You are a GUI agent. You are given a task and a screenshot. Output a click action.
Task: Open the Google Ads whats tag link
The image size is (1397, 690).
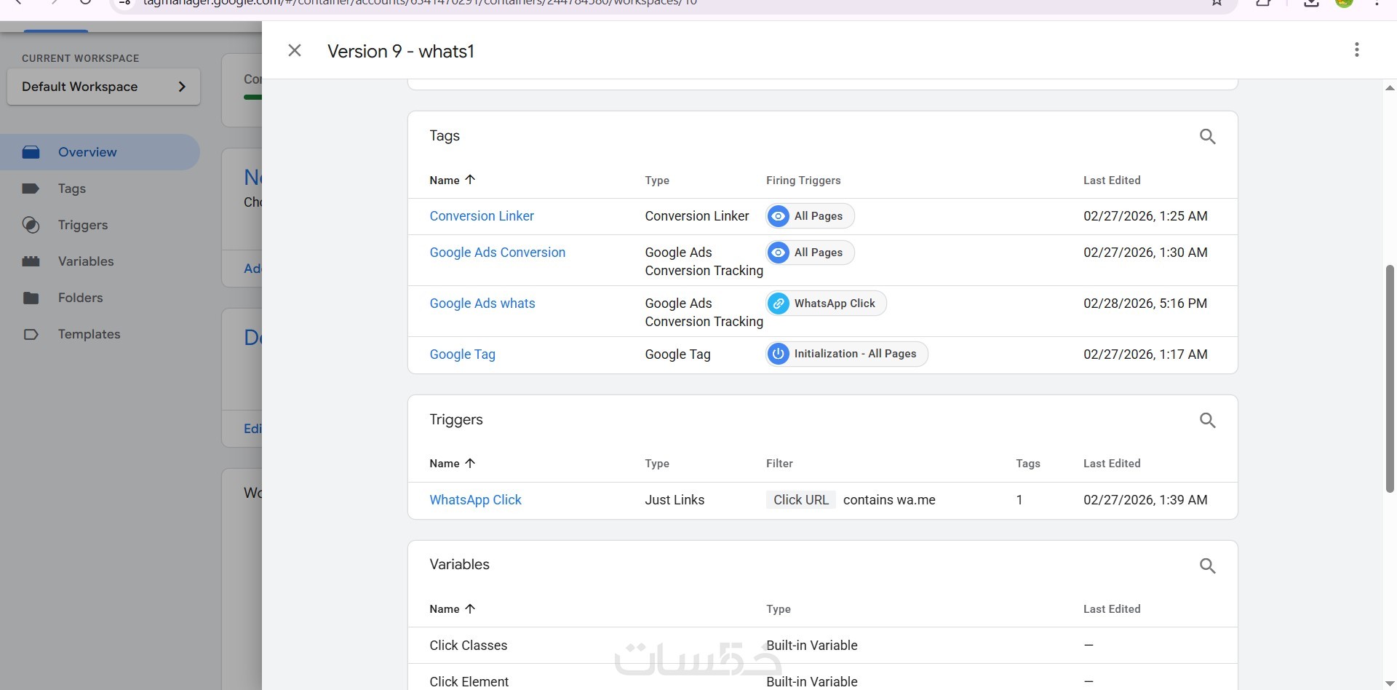coord(482,304)
